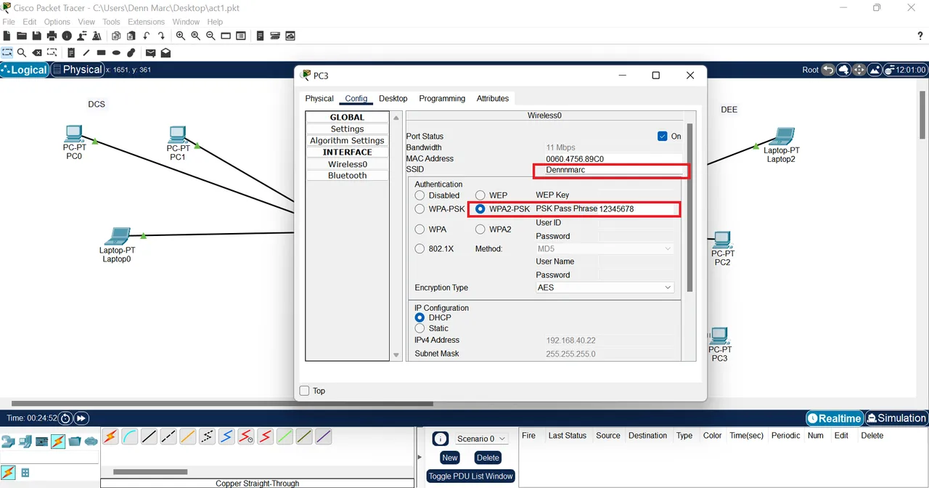
Task: Pick the Inspect magnifier tool
Action: point(22,52)
